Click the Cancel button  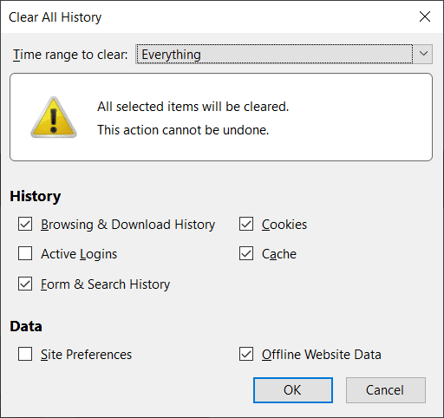click(386, 390)
